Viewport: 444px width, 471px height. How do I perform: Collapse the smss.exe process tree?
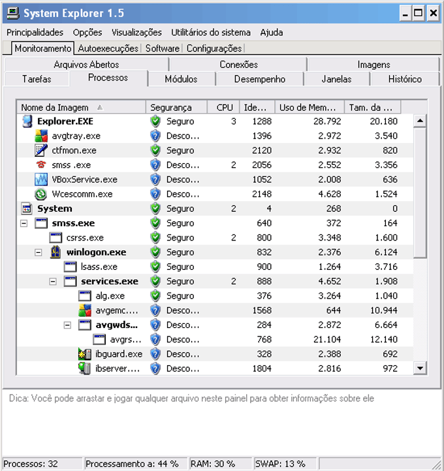point(24,223)
